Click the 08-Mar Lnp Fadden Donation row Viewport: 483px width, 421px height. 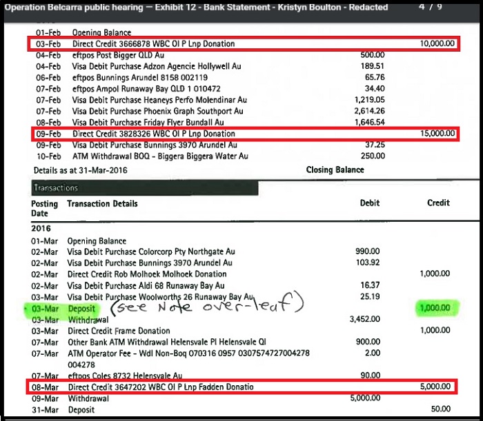(x=246, y=387)
